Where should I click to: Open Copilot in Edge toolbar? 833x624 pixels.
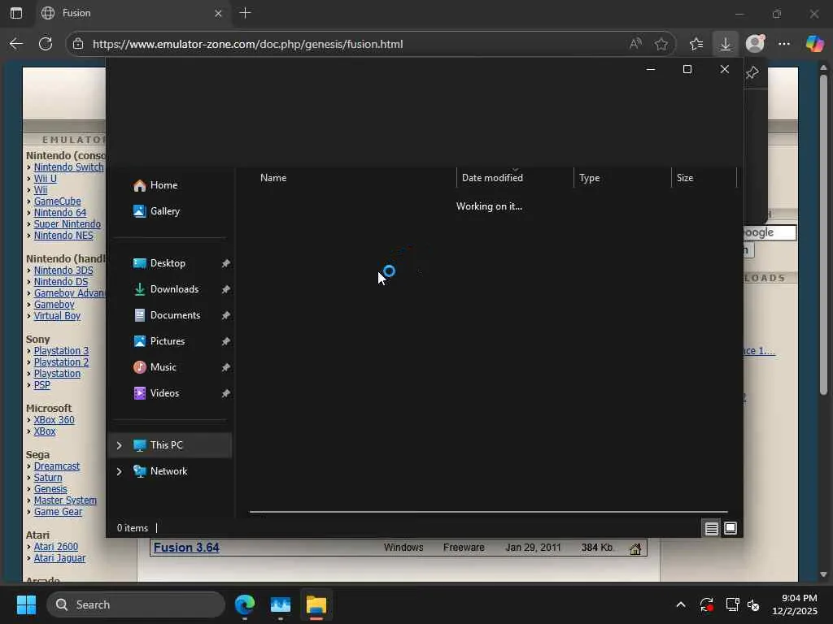pos(814,44)
